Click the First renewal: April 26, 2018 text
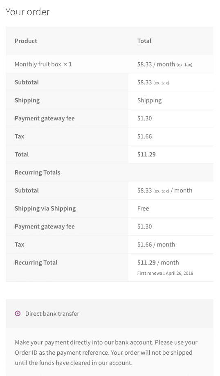220x376 pixels. [x=165, y=273]
